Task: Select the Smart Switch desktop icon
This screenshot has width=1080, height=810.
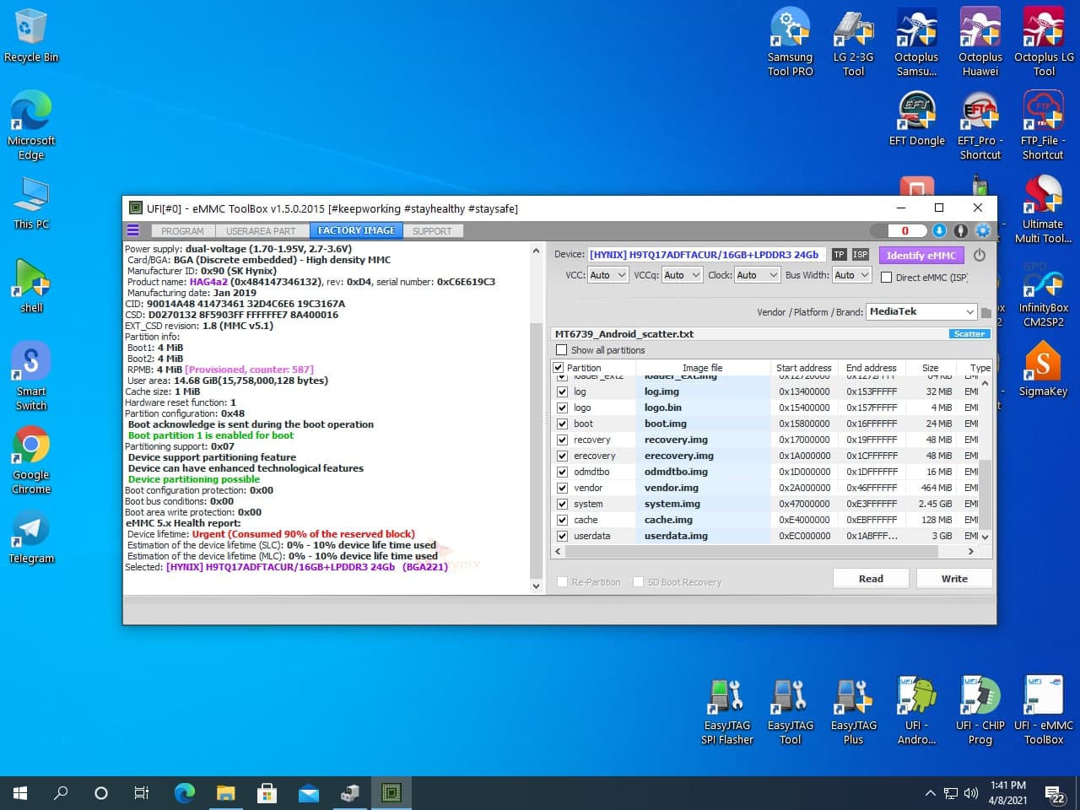Action: point(31,376)
